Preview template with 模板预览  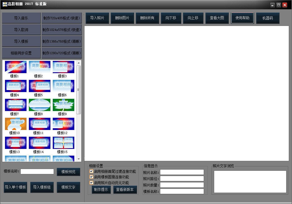tap(68, 172)
